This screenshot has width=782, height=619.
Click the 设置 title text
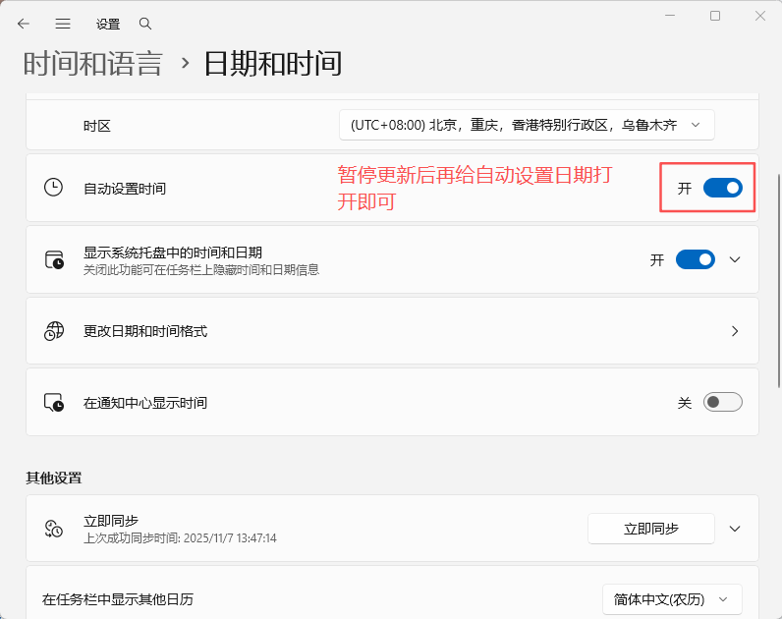pyautogui.click(x=108, y=24)
